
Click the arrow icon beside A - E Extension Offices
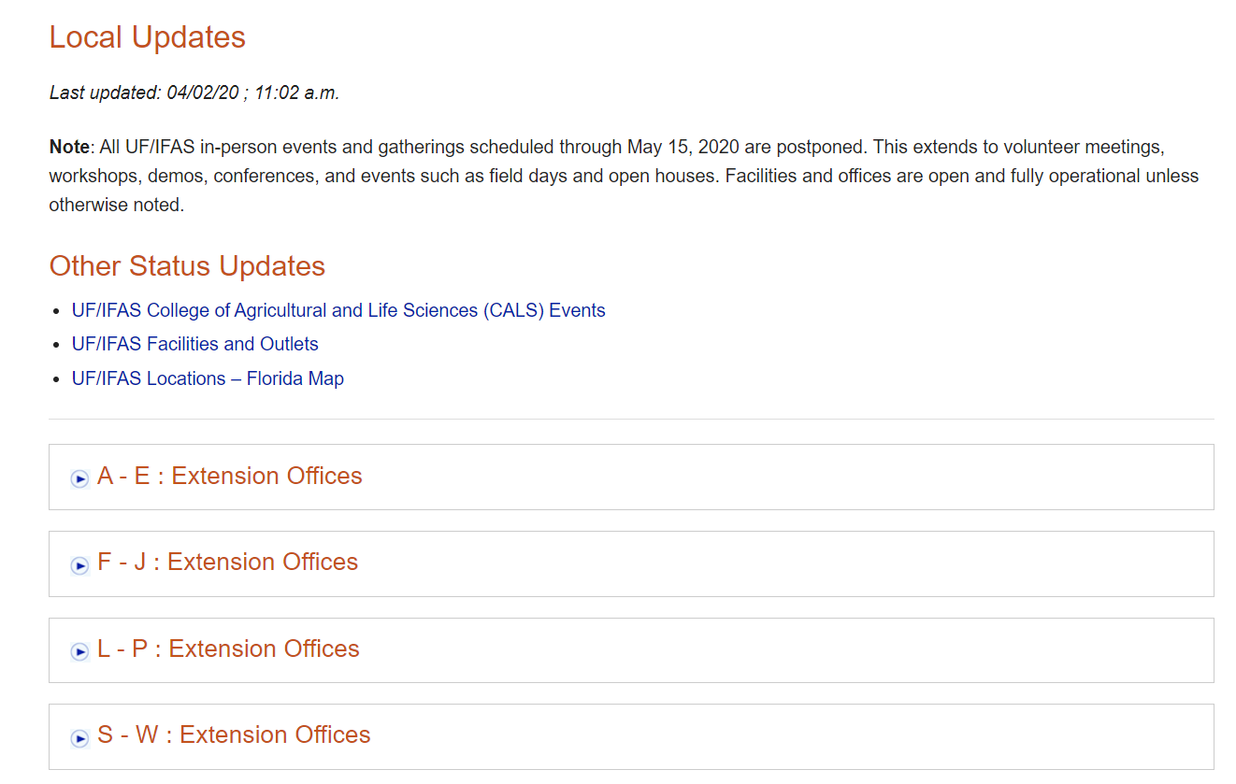tap(79, 478)
